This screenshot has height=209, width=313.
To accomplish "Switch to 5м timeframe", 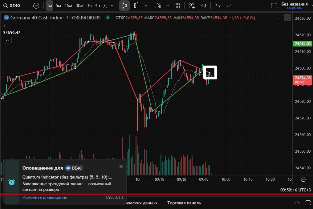I will (58, 6).
